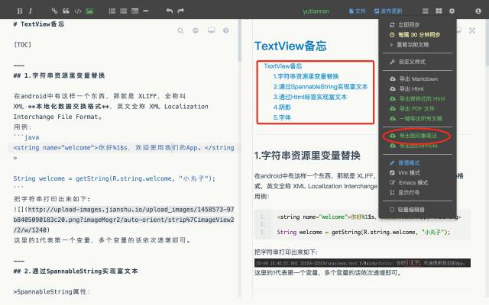Viewport: 489px width, 305px height.
Task: Click '## 2.通过SpannableString实现富文本' line in editor
Action: pyautogui.click(x=76, y=271)
